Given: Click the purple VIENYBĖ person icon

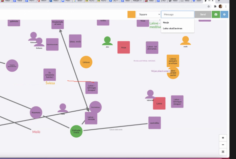Looking at the screenshot, I should (x=150, y=94).
